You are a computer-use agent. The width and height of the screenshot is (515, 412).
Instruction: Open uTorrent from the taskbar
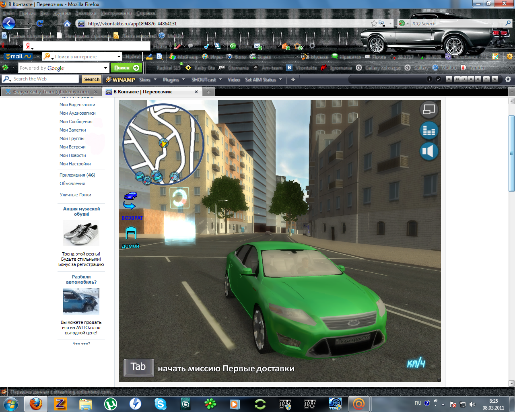[x=111, y=404]
